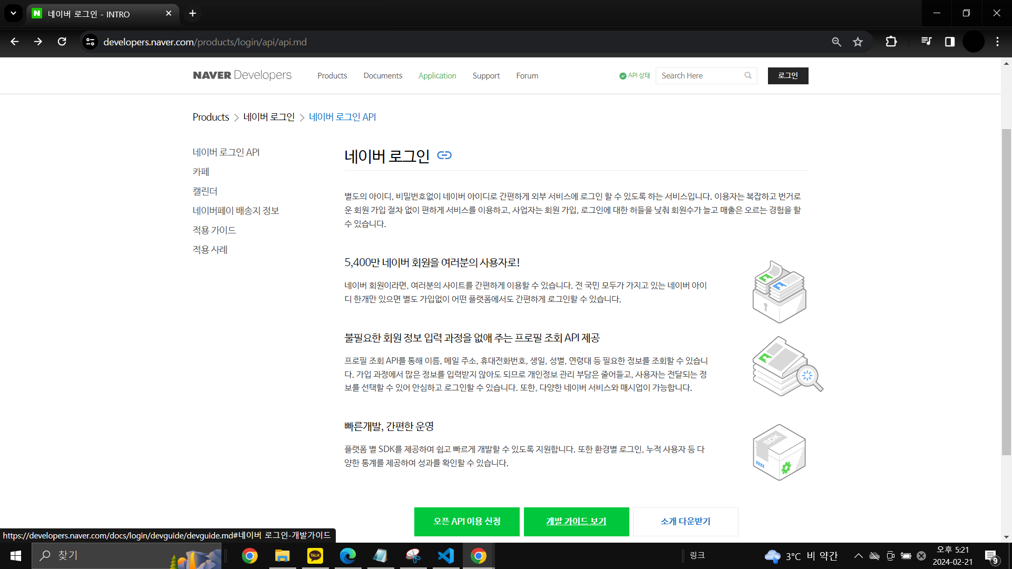Click the search magnifier icon in Search Here box
Viewport: 1012px width, 569px height.
tap(748, 76)
